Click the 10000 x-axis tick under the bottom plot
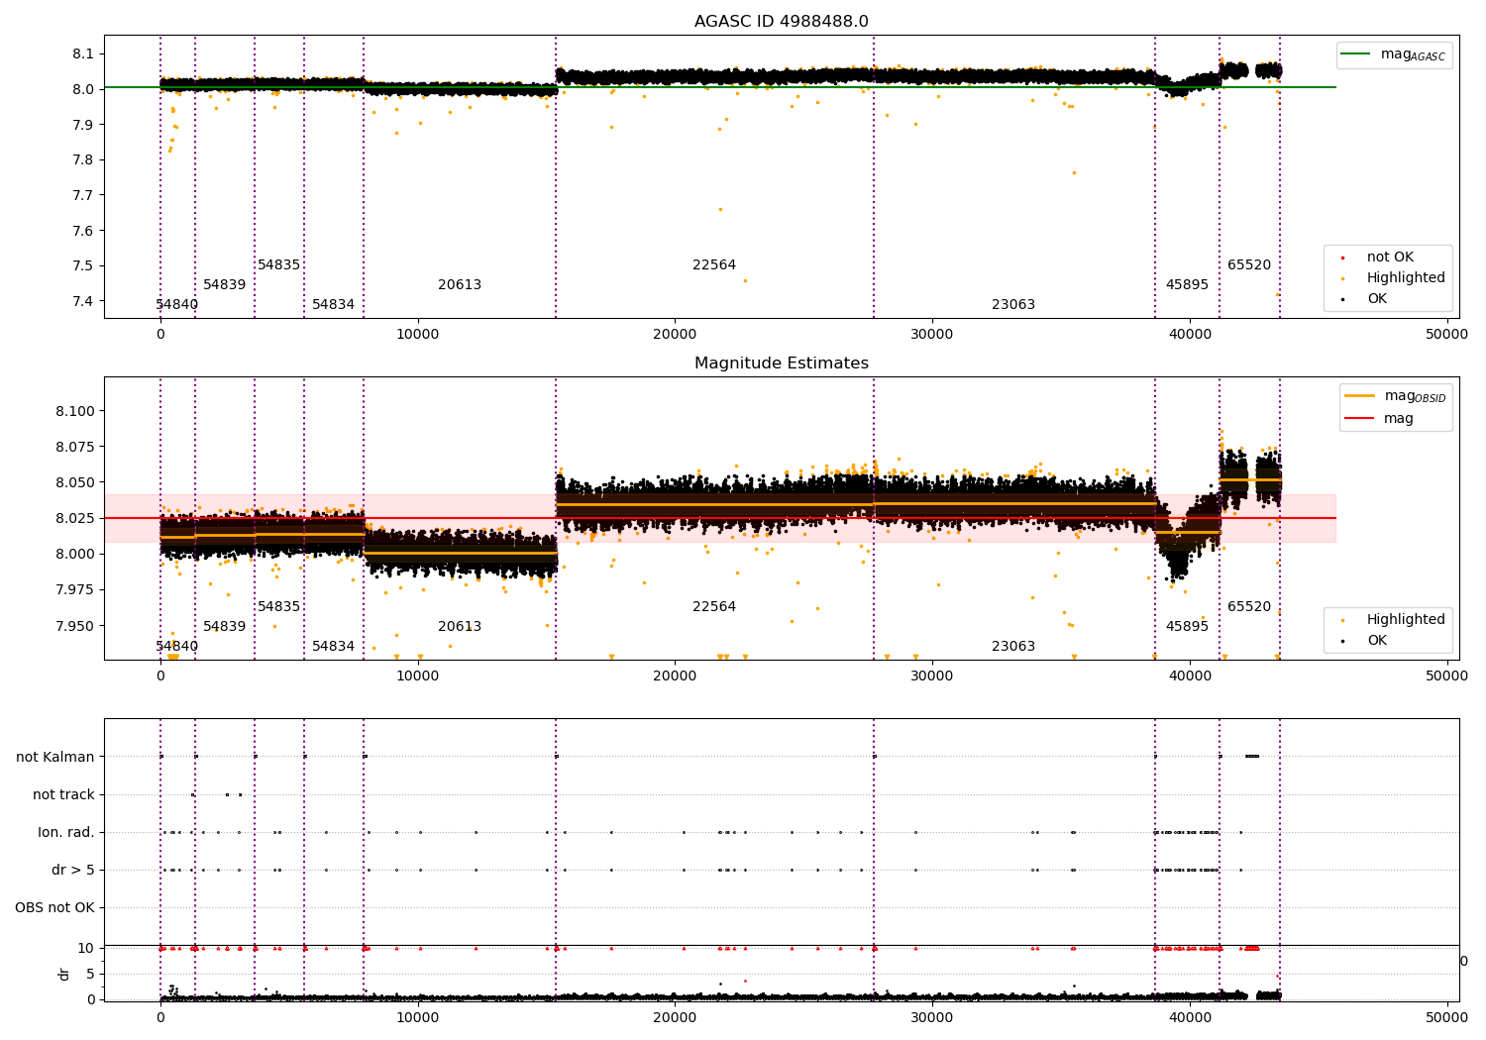This screenshot has width=1486, height=1040. pos(417,1018)
